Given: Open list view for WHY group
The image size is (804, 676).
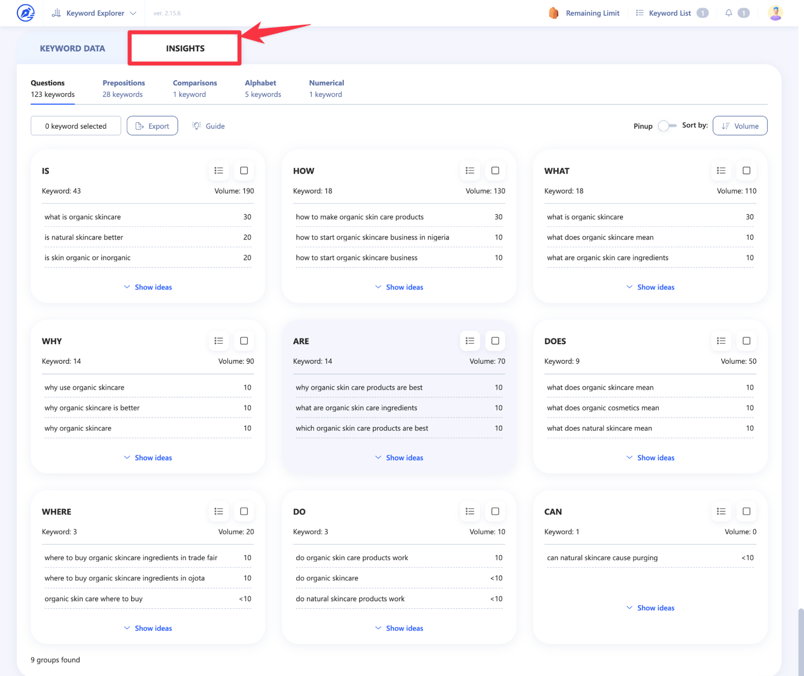Looking at the screenshot, I should pos(219,341).
